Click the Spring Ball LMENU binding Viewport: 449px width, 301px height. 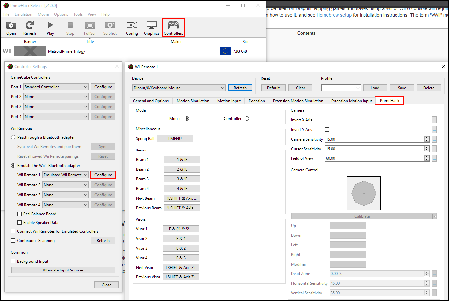pos(175,139)
